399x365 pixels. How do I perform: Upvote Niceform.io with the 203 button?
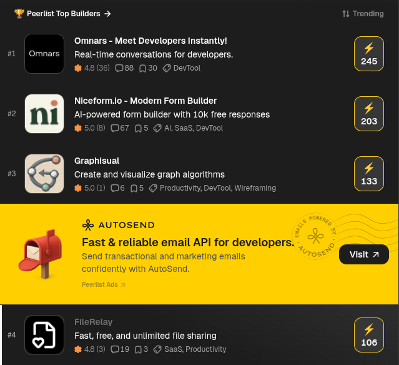click(x=369, y=114)
